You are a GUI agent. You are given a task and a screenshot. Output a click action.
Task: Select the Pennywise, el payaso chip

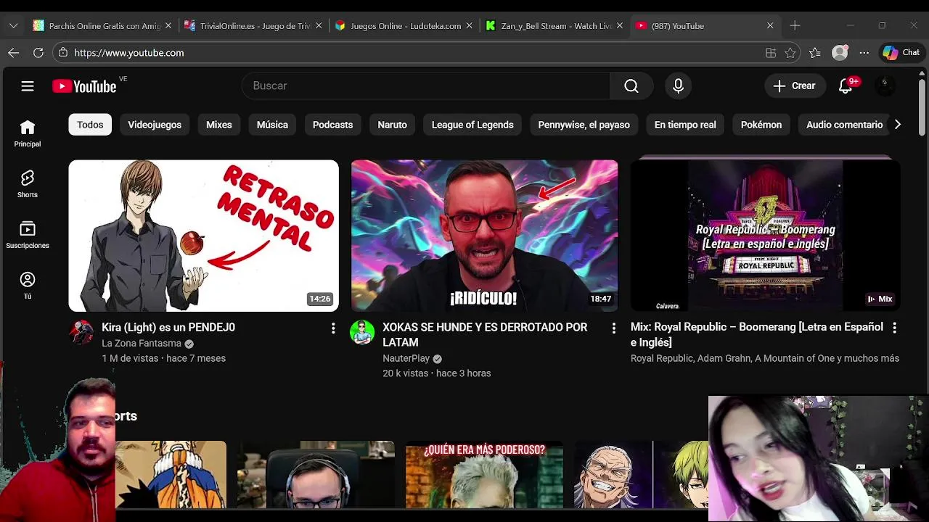coord(584,125)
